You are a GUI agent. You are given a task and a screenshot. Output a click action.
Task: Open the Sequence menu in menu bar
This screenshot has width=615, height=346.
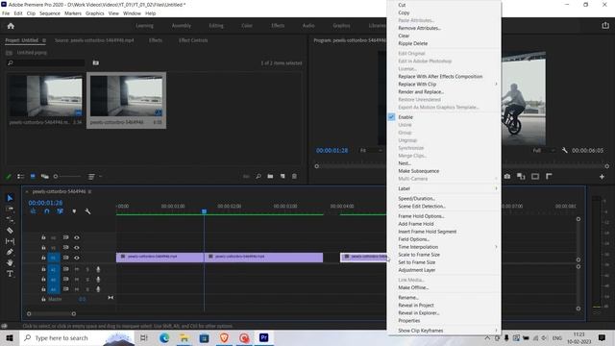pos(50,13)
